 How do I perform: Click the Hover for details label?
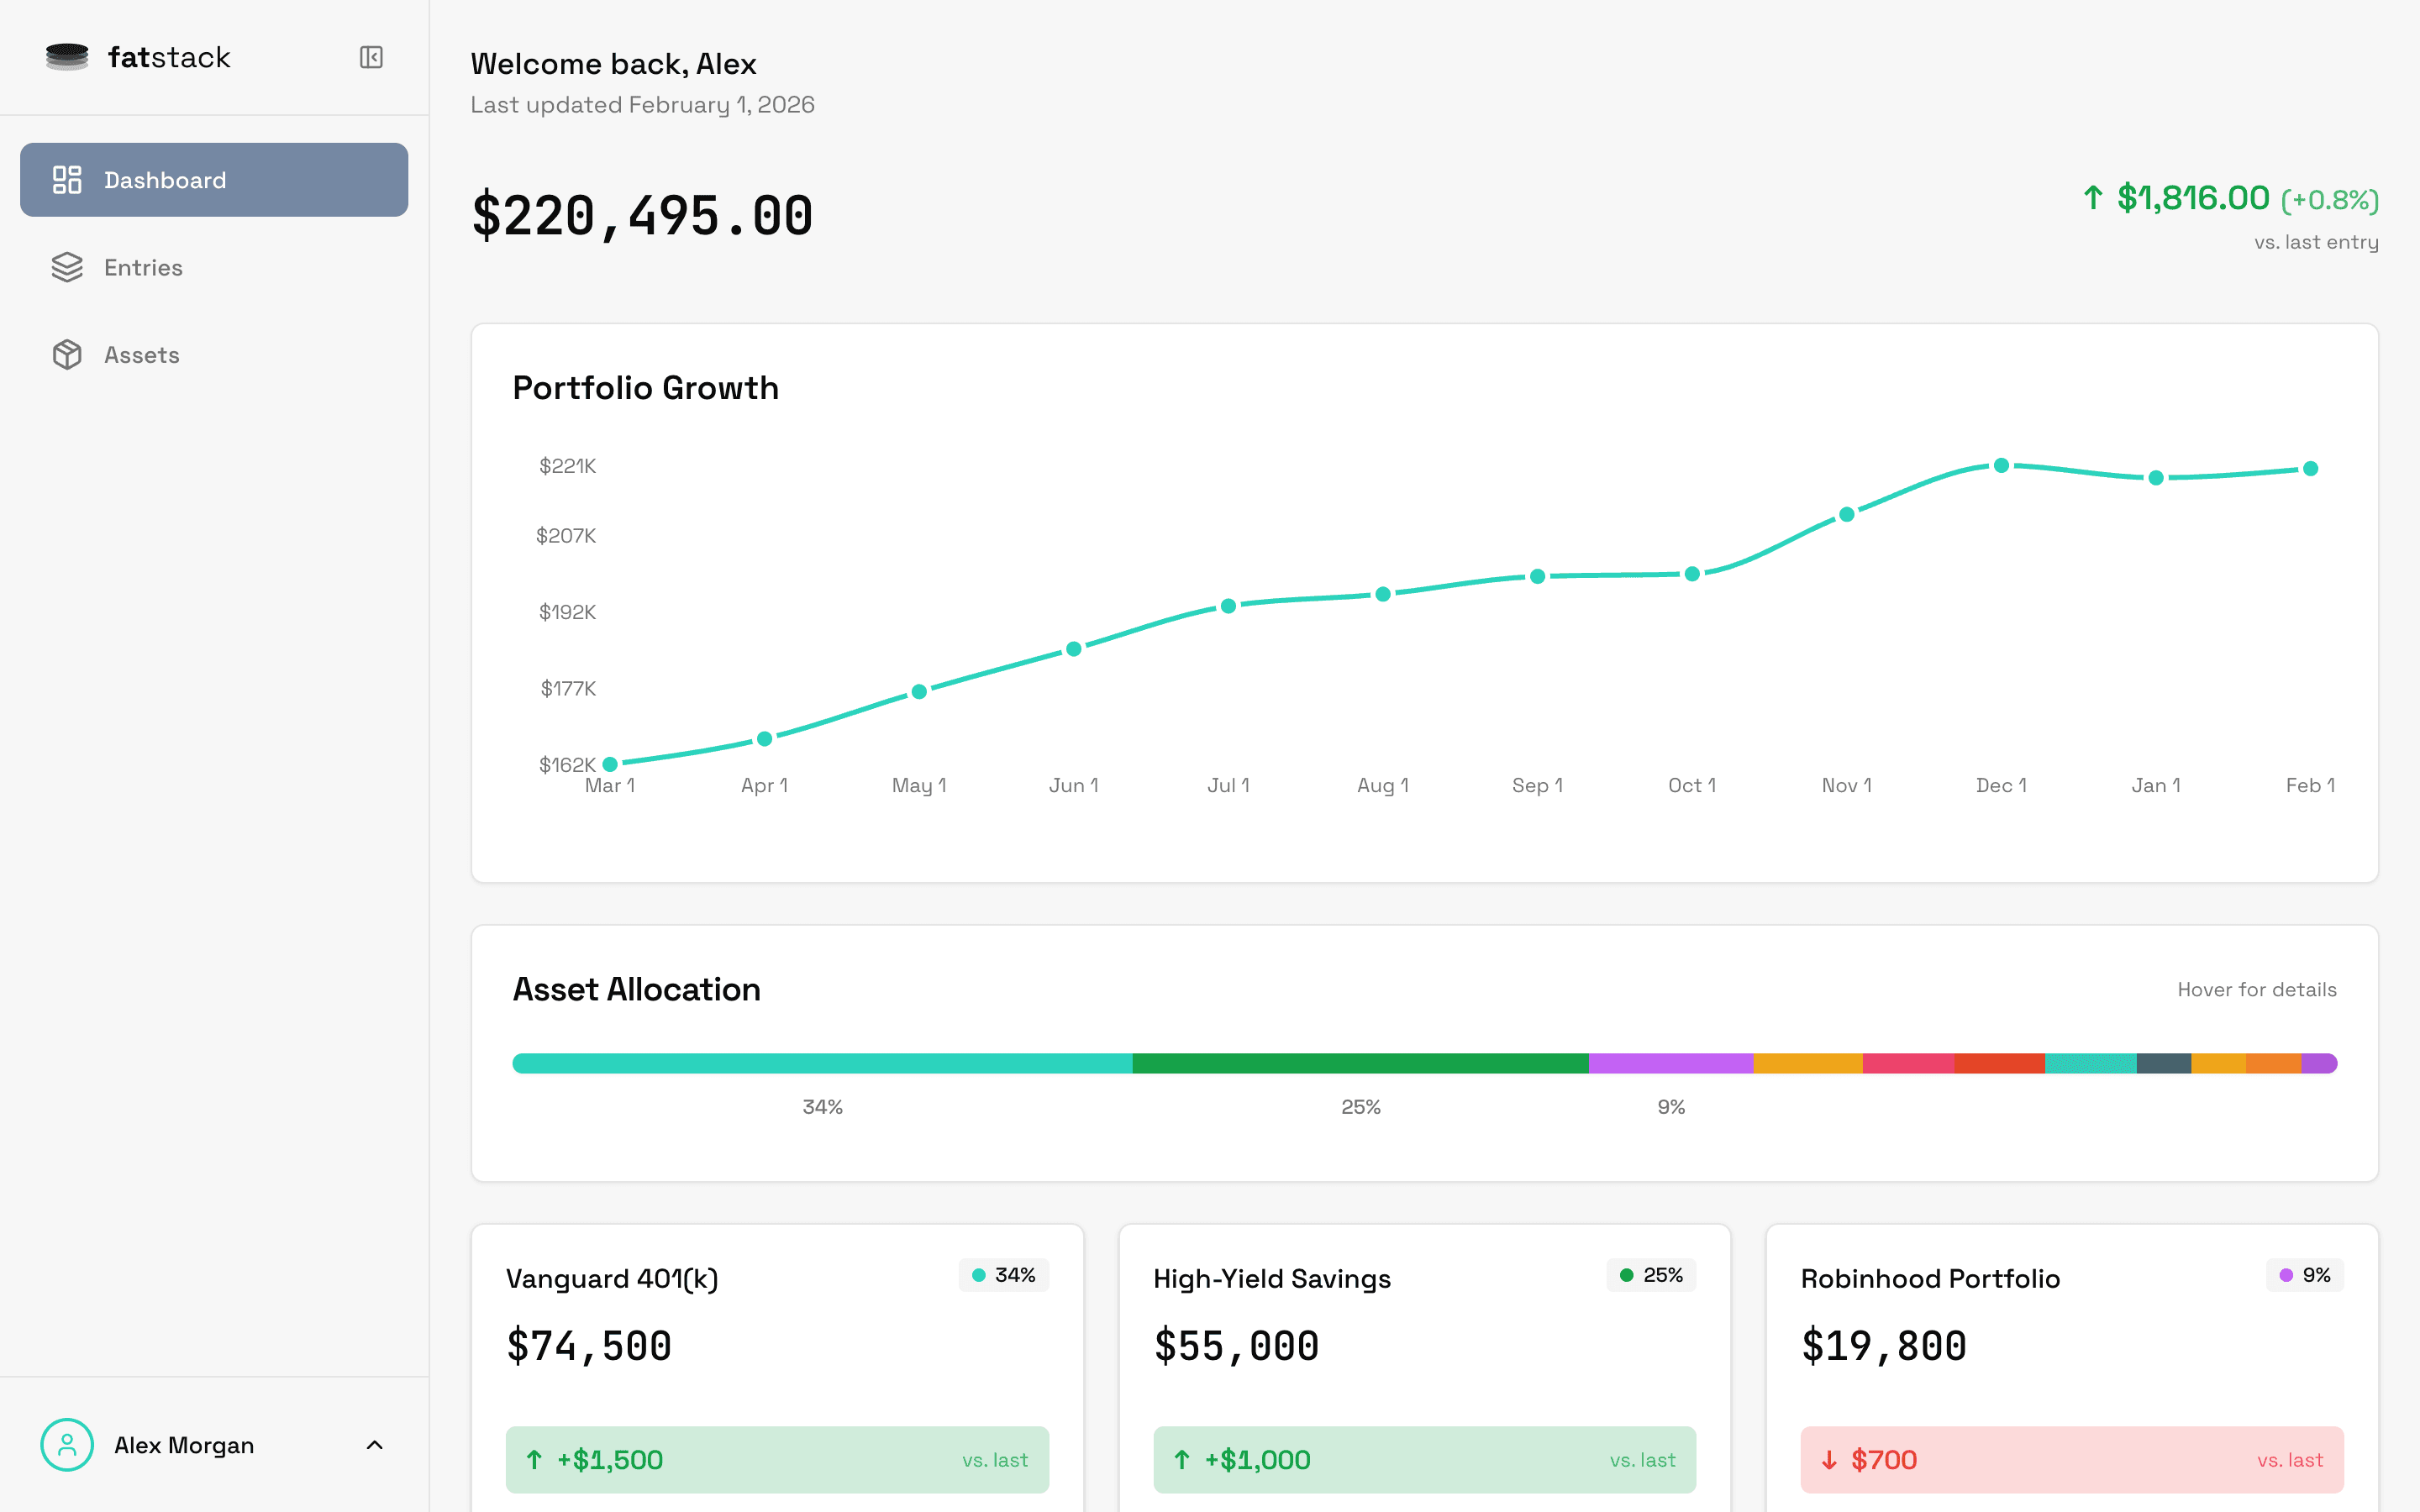2257,989
